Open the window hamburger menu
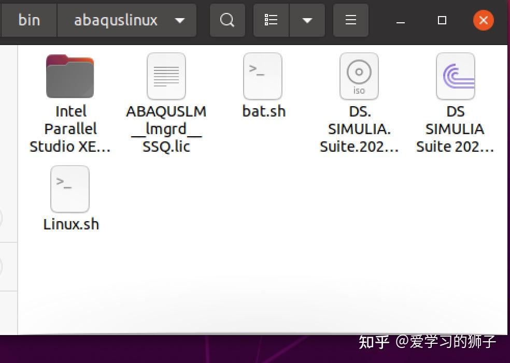 tap(350, 20)
